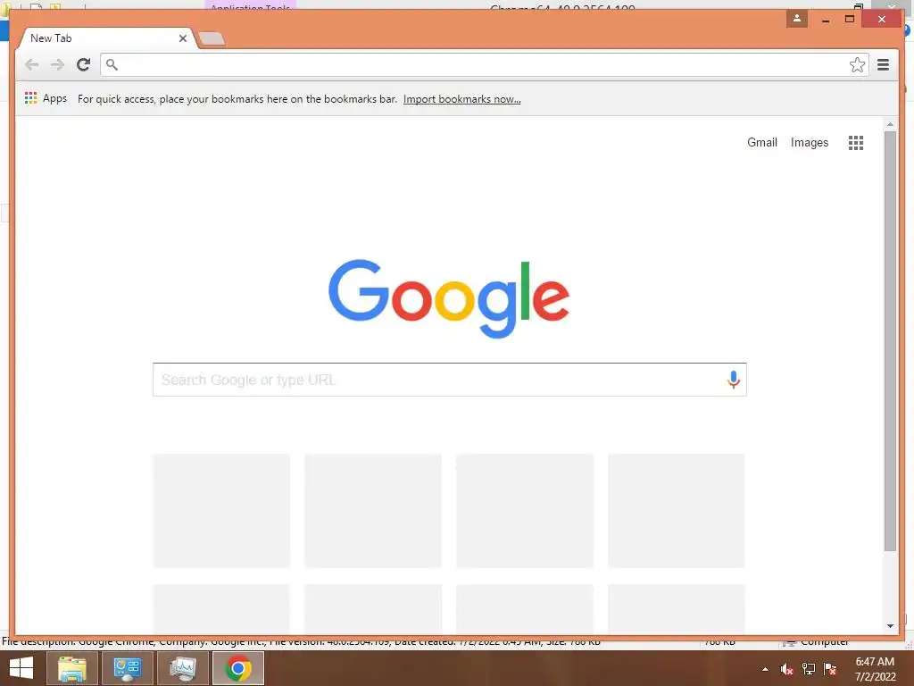Bookmark this page with the star icon

(857, 64)
